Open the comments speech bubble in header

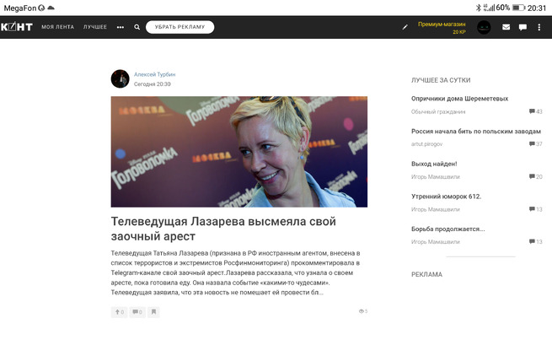pyautogui.click(x=523, y=27)
